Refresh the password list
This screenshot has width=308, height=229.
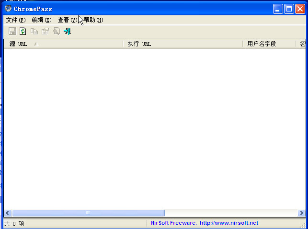pyautogui.click(x=23, y=31)
